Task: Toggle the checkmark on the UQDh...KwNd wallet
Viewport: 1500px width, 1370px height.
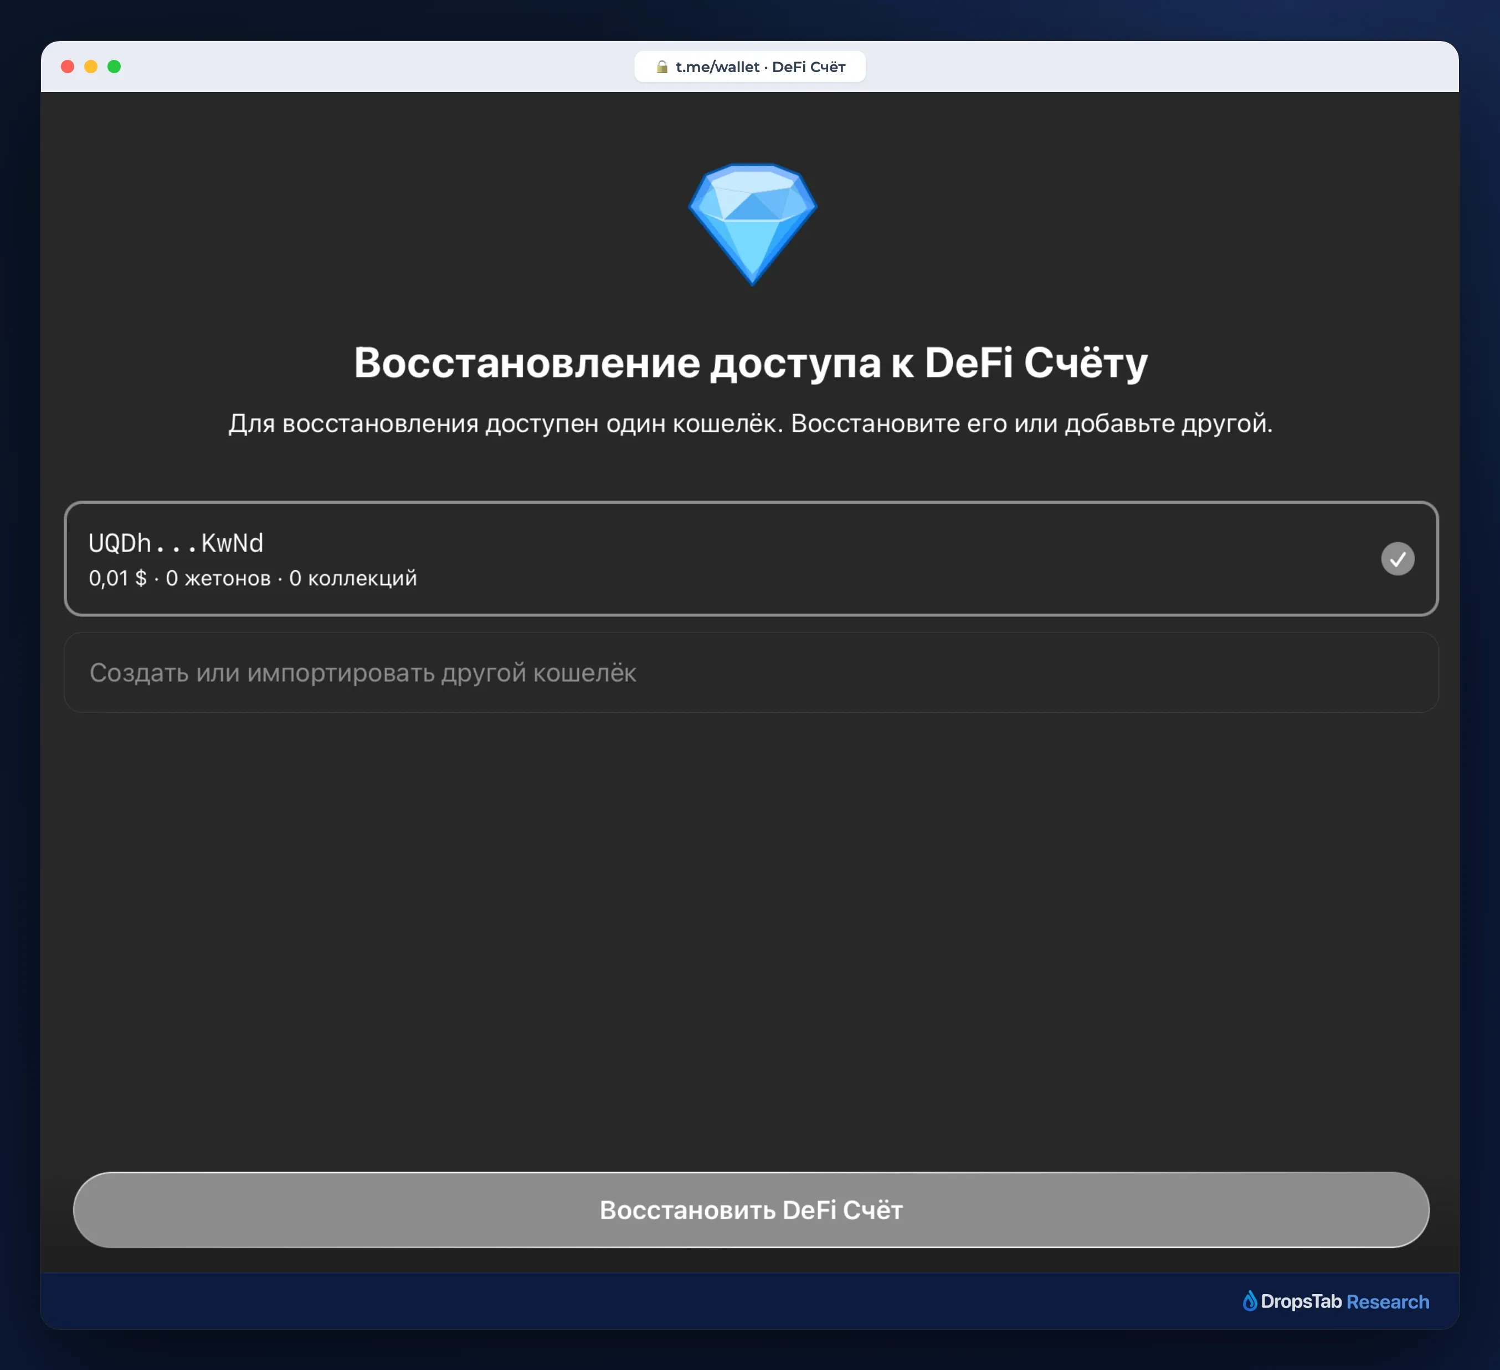Action: 1398,559
